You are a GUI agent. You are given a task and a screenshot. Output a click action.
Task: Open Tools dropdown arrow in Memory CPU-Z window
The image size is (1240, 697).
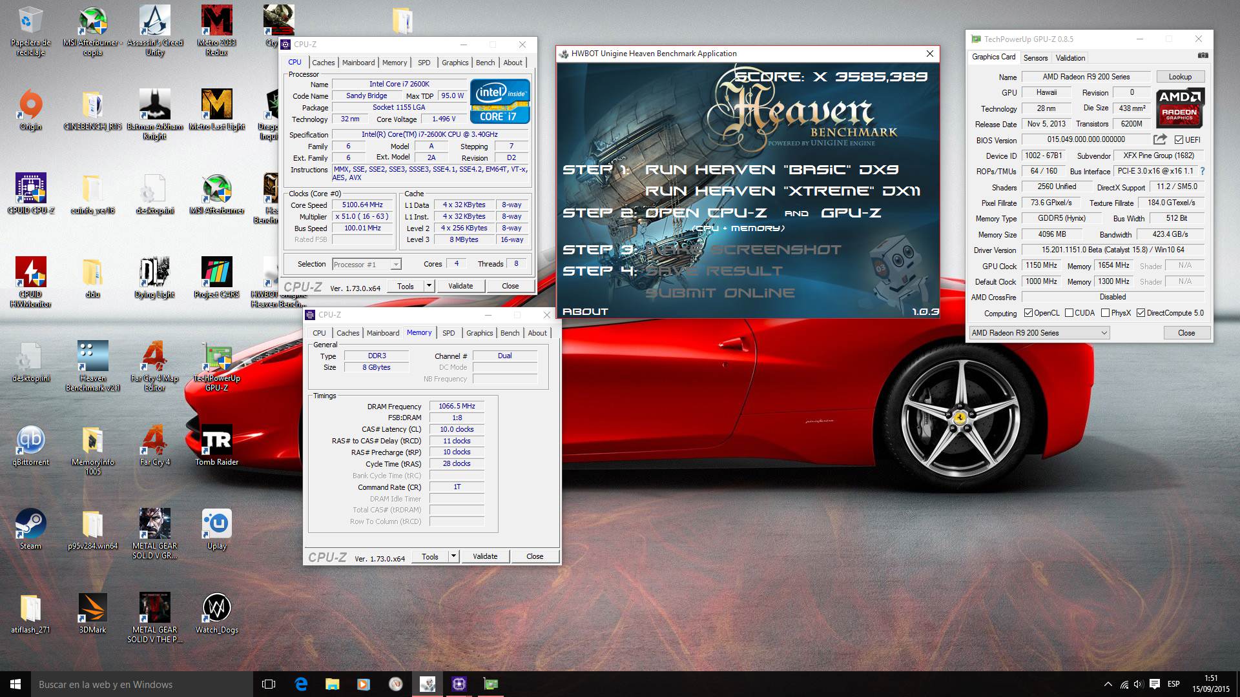pos(453,556)
